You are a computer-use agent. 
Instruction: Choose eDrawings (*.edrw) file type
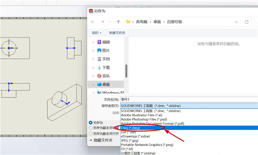coord(189,137)
